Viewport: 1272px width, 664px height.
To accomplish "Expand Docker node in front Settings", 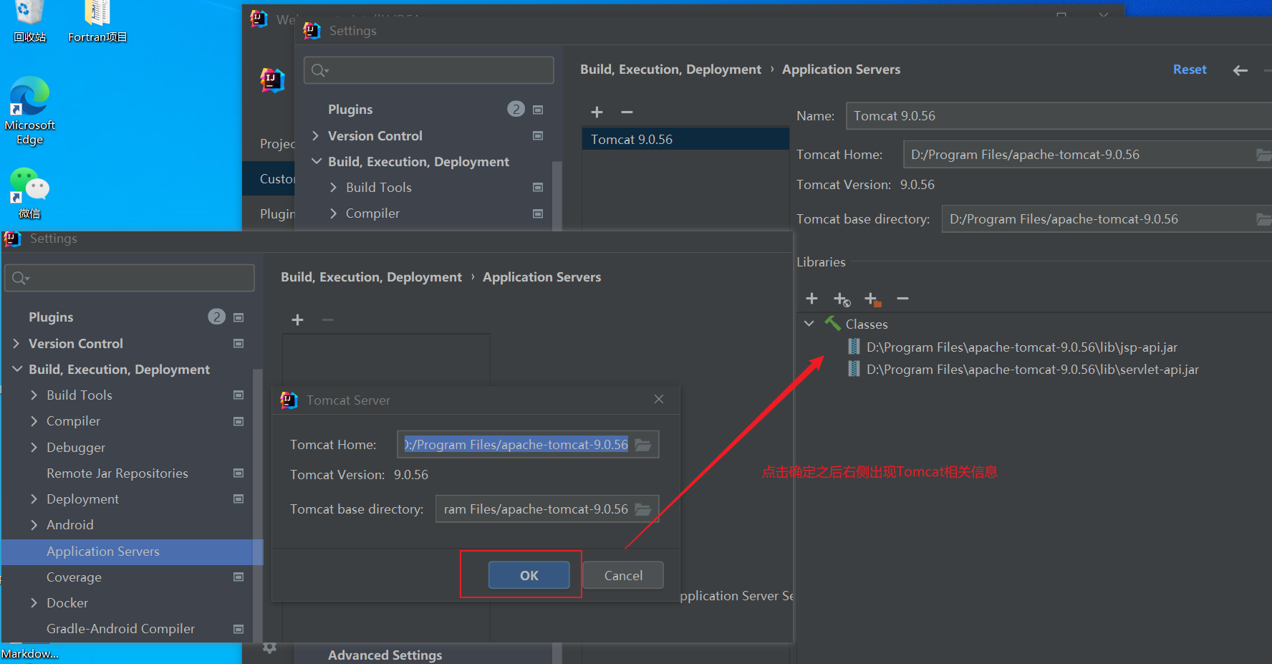I will 34,603.
